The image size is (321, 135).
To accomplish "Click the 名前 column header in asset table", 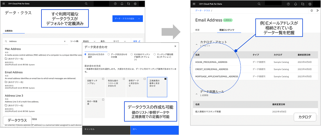I will (x=197, y=55).
